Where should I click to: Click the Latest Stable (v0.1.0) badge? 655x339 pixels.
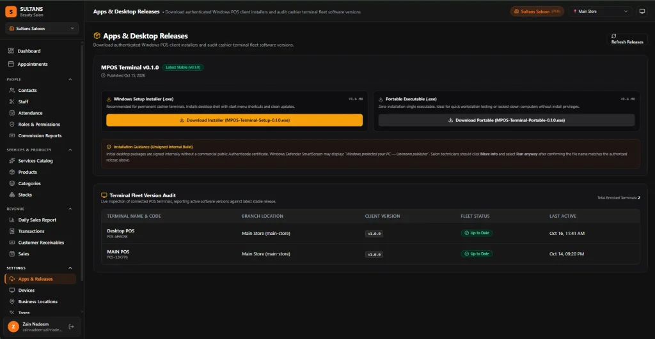point(183,67)
